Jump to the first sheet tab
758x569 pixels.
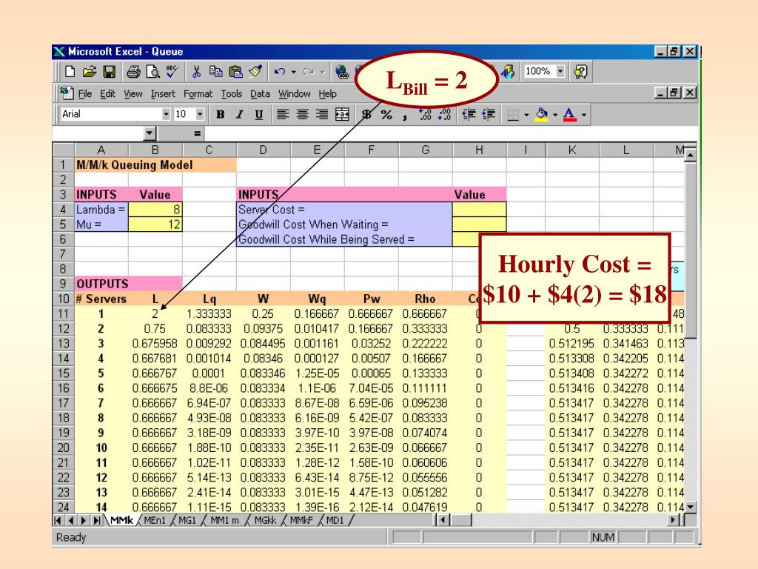pyautogui.click(x=58, y=521)
